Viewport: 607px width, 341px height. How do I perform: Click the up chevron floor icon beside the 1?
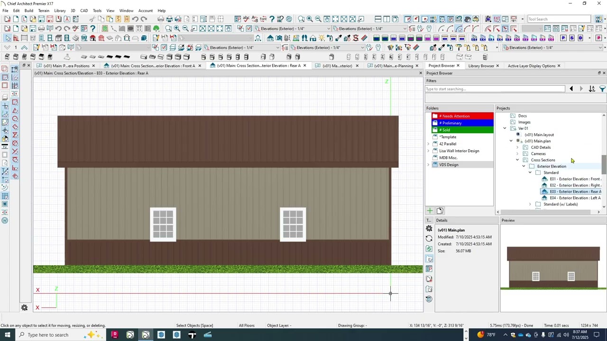point(24,47)
